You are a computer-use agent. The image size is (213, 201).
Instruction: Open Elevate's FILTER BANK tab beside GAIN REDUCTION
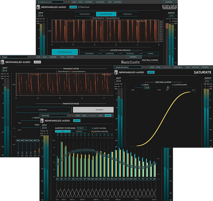[x=127, y=14]
